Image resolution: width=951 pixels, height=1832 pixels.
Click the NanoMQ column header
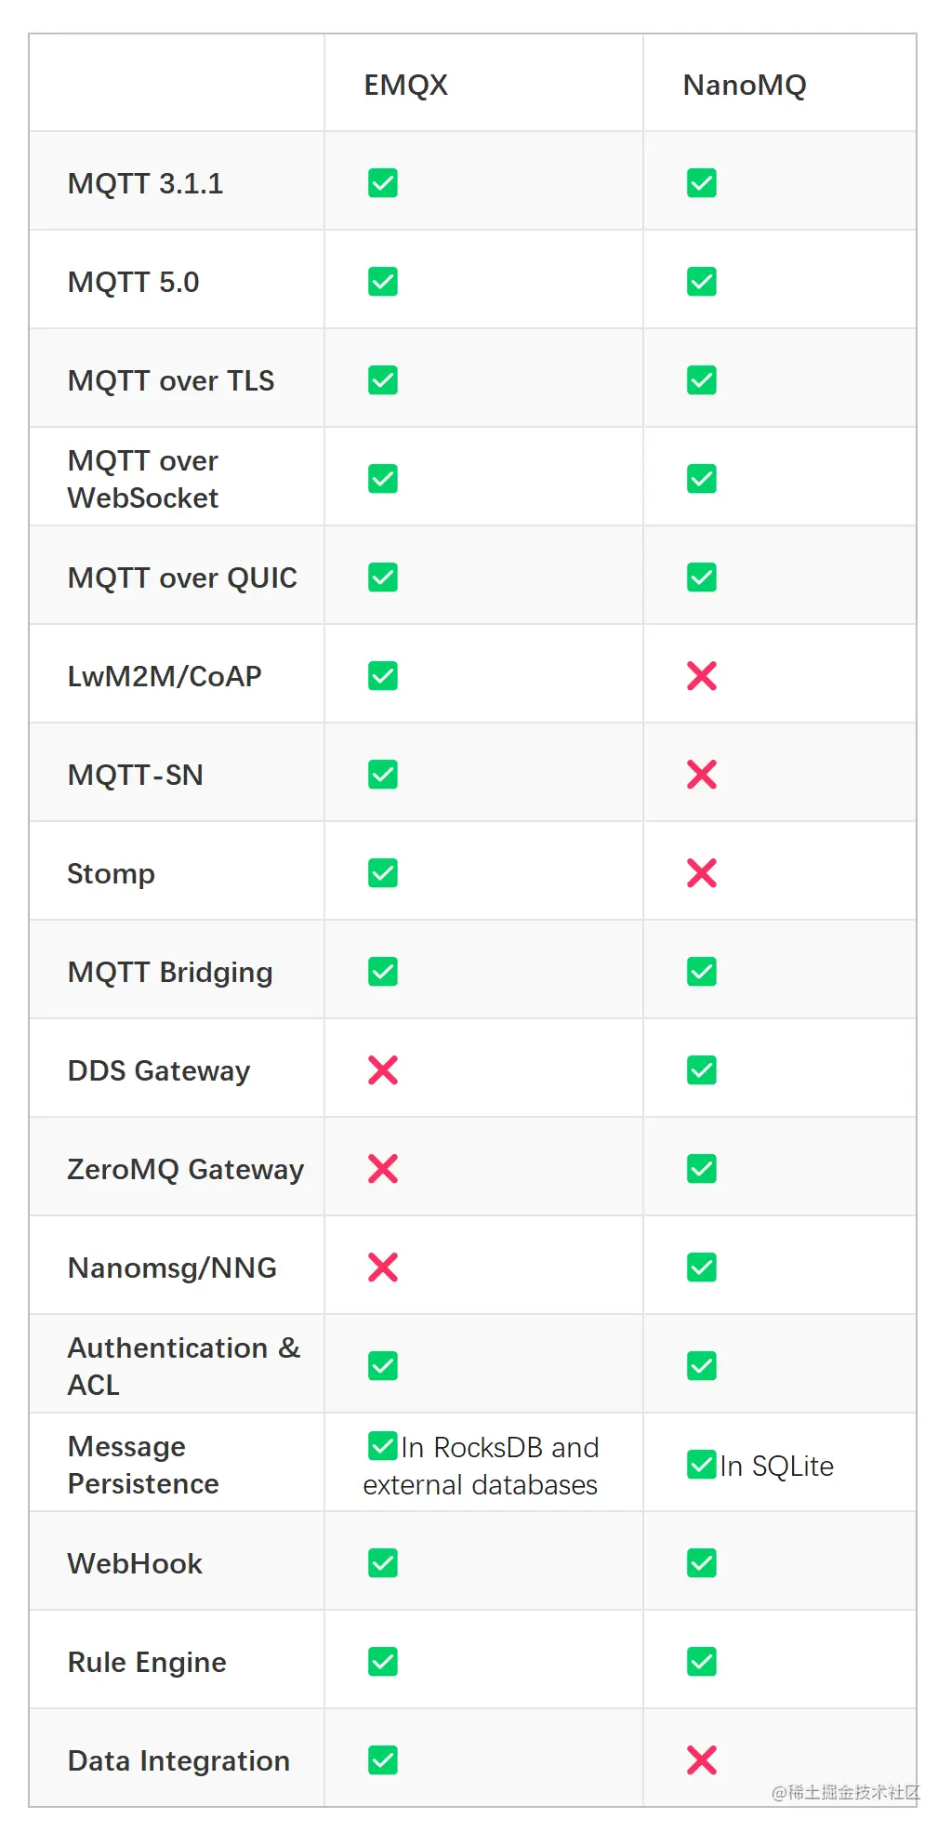[745, 86]
